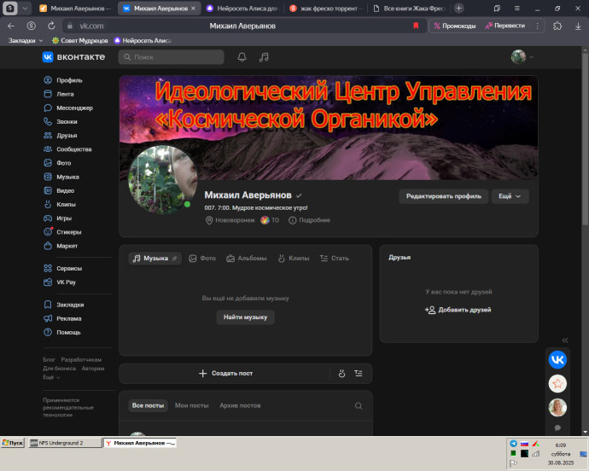This screenshot has height=471, width=589.
Task: Search posts with magnifier icon
Action: pos(359,405)
